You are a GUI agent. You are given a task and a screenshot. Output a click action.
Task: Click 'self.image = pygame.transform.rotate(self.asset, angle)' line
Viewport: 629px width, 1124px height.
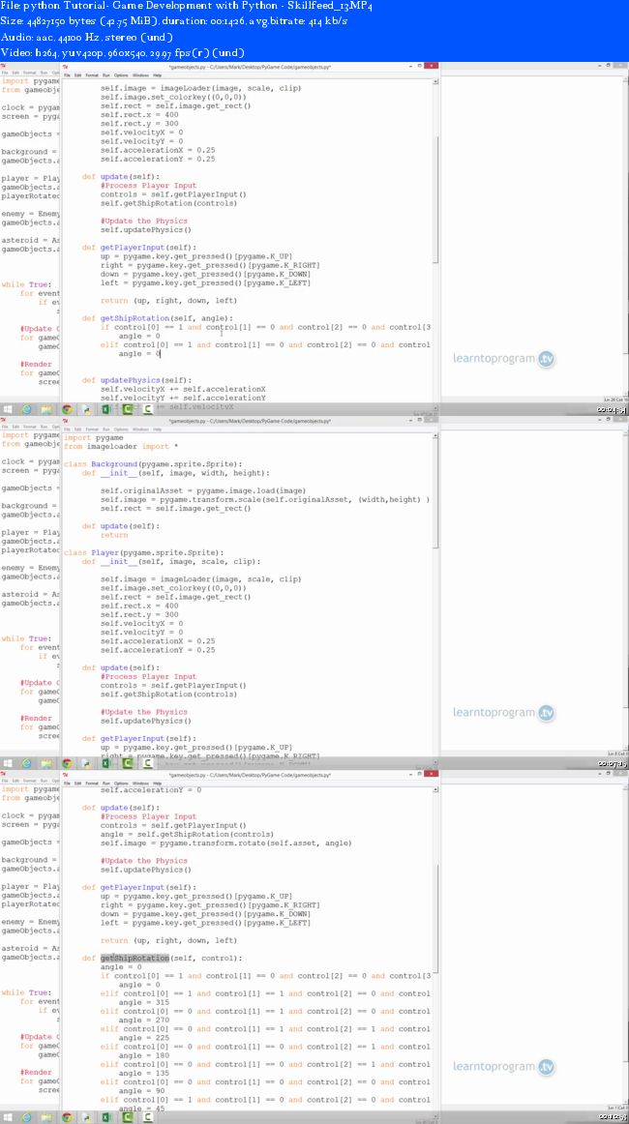225,843
